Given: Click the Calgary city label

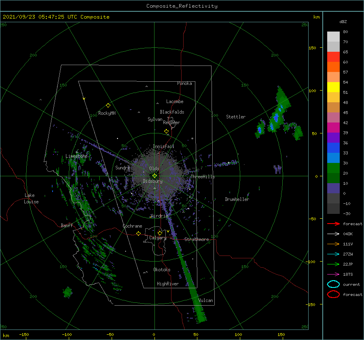Looking at the screenshot, I should click(x=158, y=238).
